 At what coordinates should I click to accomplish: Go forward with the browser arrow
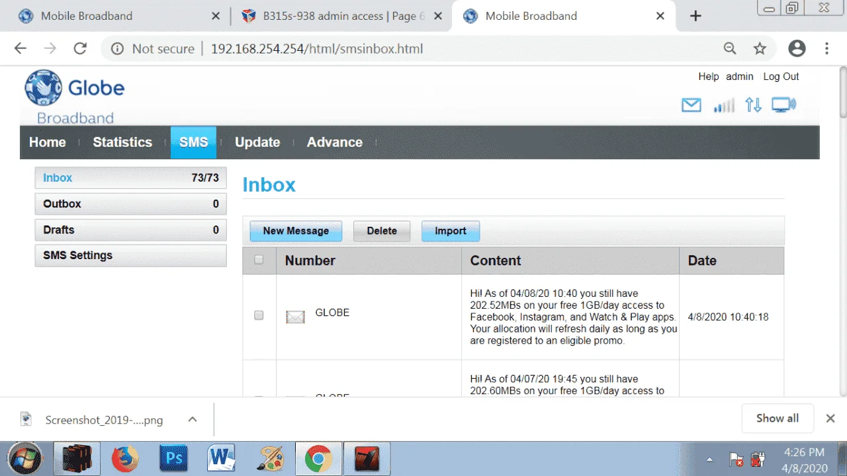50,48
